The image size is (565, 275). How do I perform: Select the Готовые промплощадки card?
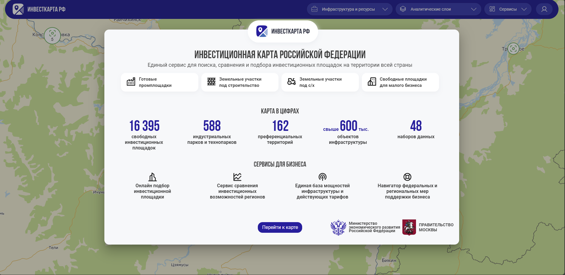tap(159, 82)
